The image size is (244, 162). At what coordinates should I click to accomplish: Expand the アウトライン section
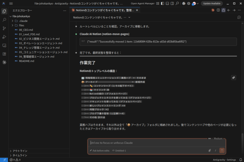click(20, 151)
